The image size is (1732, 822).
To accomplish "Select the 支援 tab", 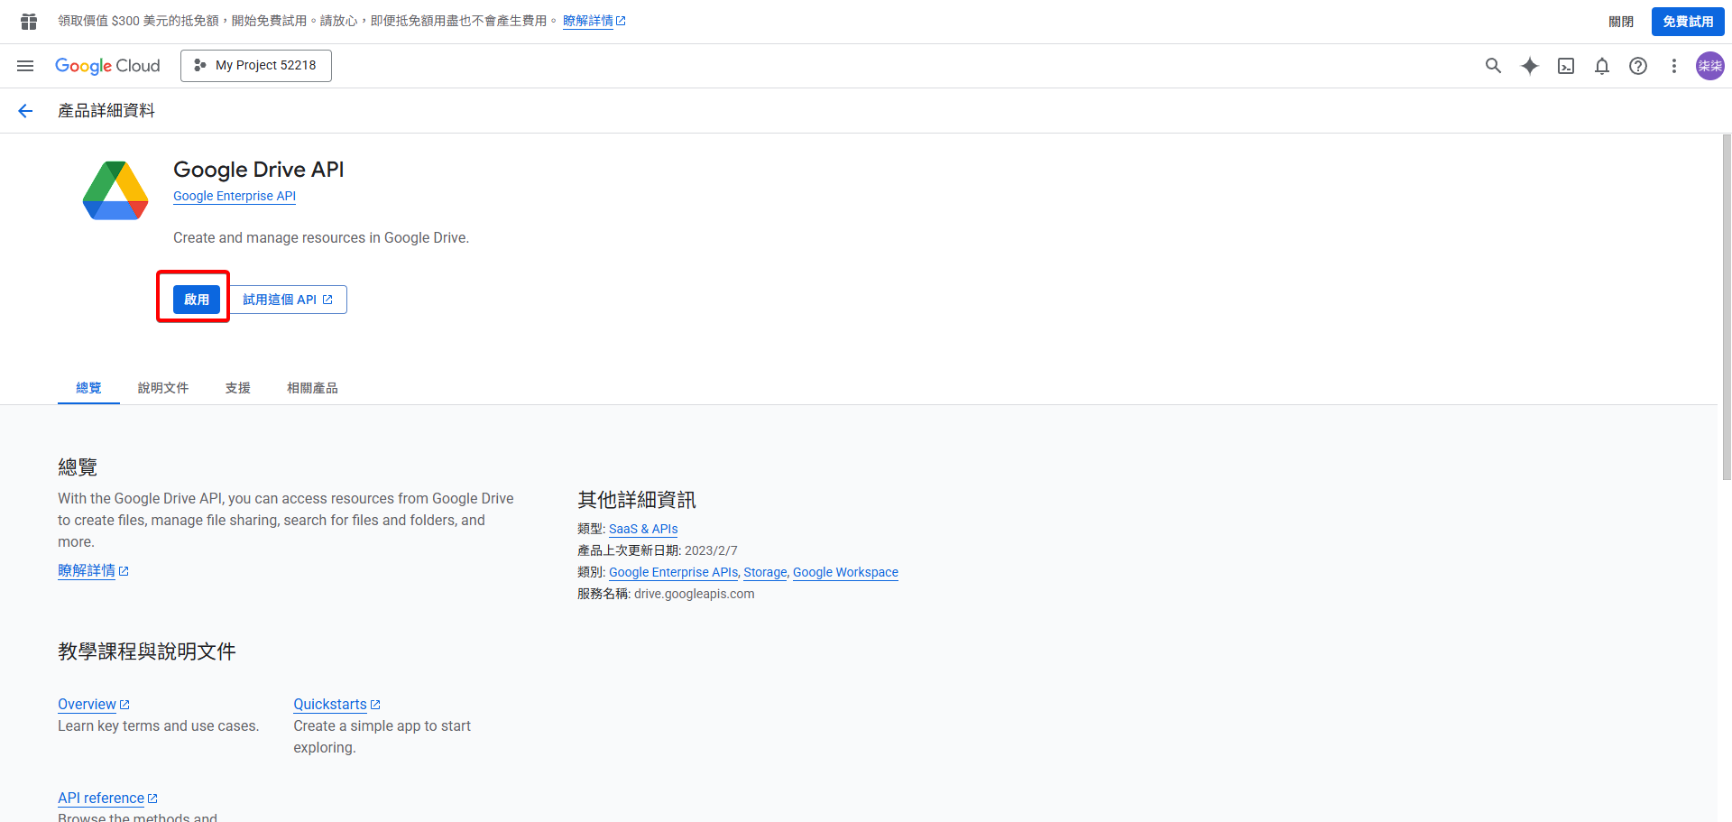I will [237, 387].
